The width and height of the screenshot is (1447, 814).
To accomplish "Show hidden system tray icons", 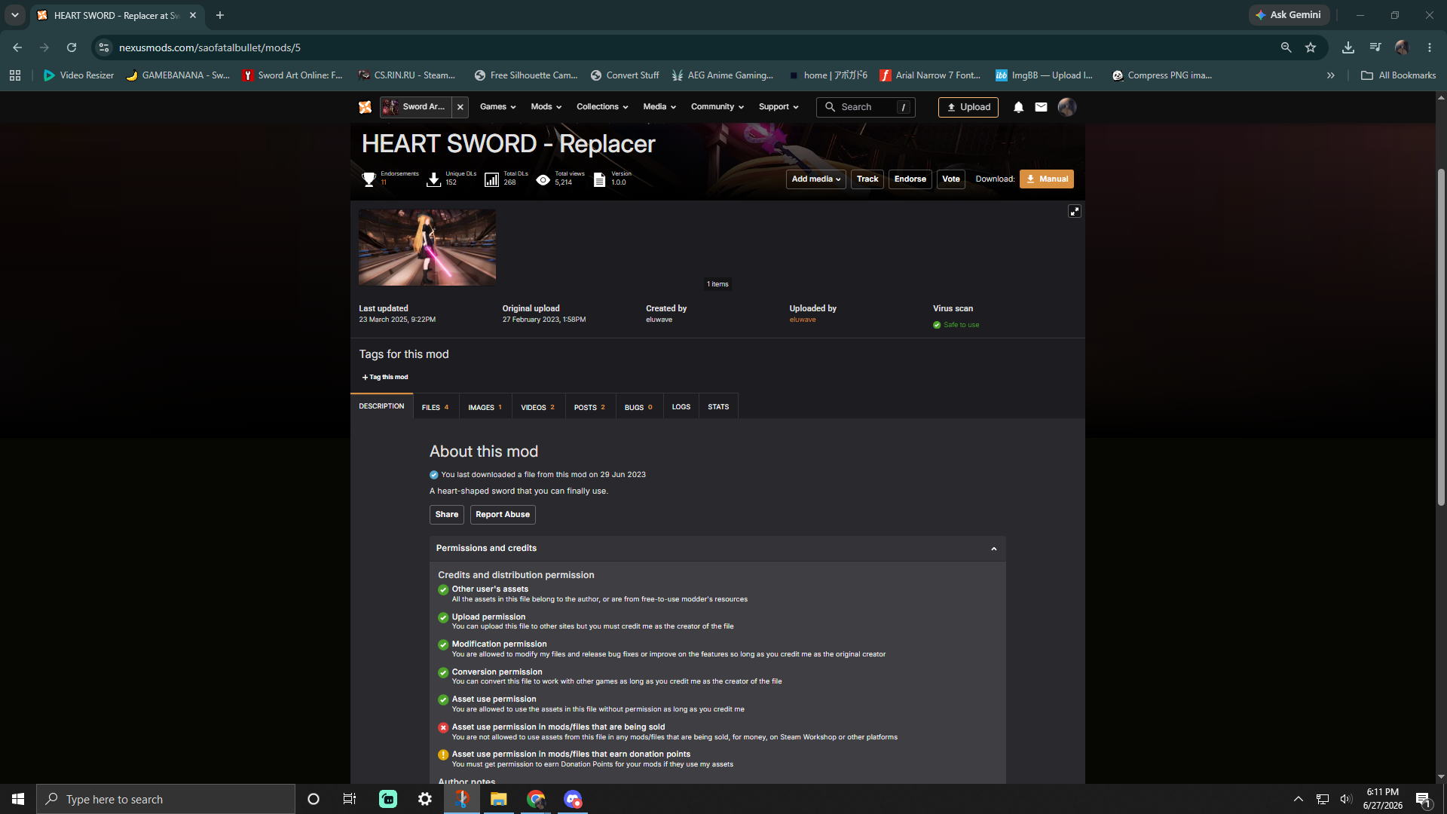I will coord(1299,799).
